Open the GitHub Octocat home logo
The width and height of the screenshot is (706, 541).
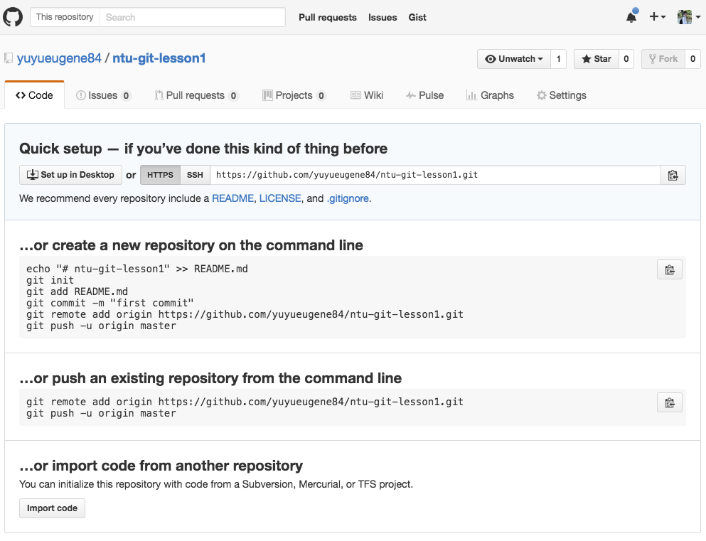click(x=13, y=17)
